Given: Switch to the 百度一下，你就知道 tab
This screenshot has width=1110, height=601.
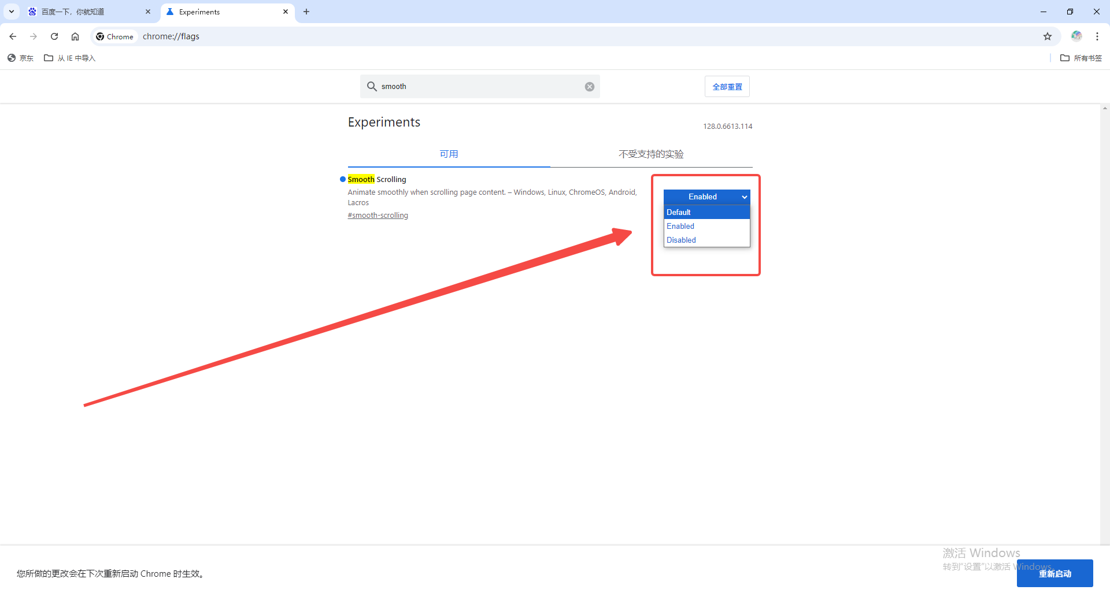Looking at the screenshot, I should coord(90,12).
